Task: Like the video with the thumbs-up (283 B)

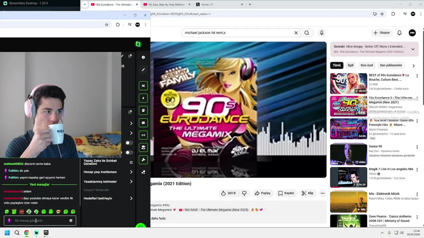Action: [228, 193]
